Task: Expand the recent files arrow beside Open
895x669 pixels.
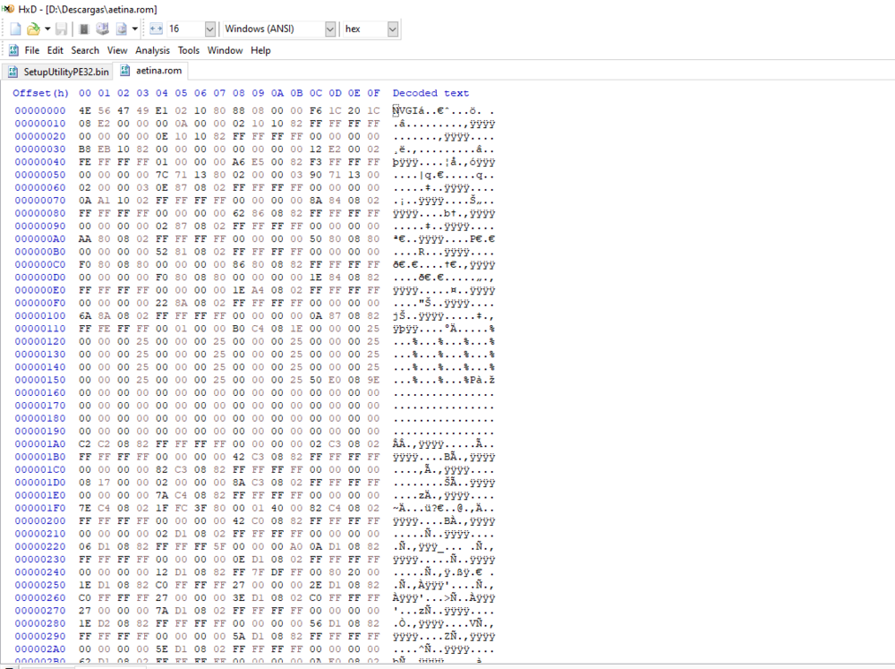Action: [47, 29]
